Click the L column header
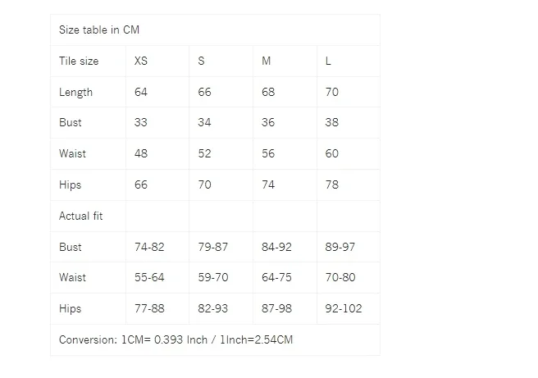538x378 pixels. tap(328, 61)
